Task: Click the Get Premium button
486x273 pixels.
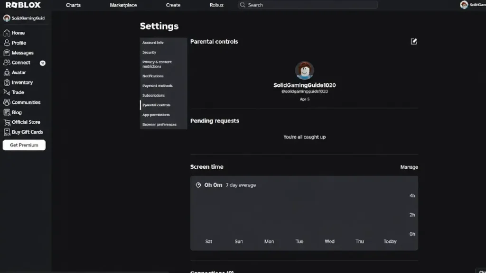Action: (x=24, y=145)
